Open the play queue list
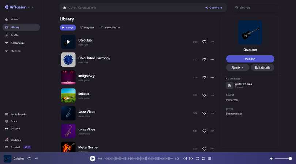Image resolution: width=296 pixels, height=164 pixels. pyautogui.click(x=209, y=159)
